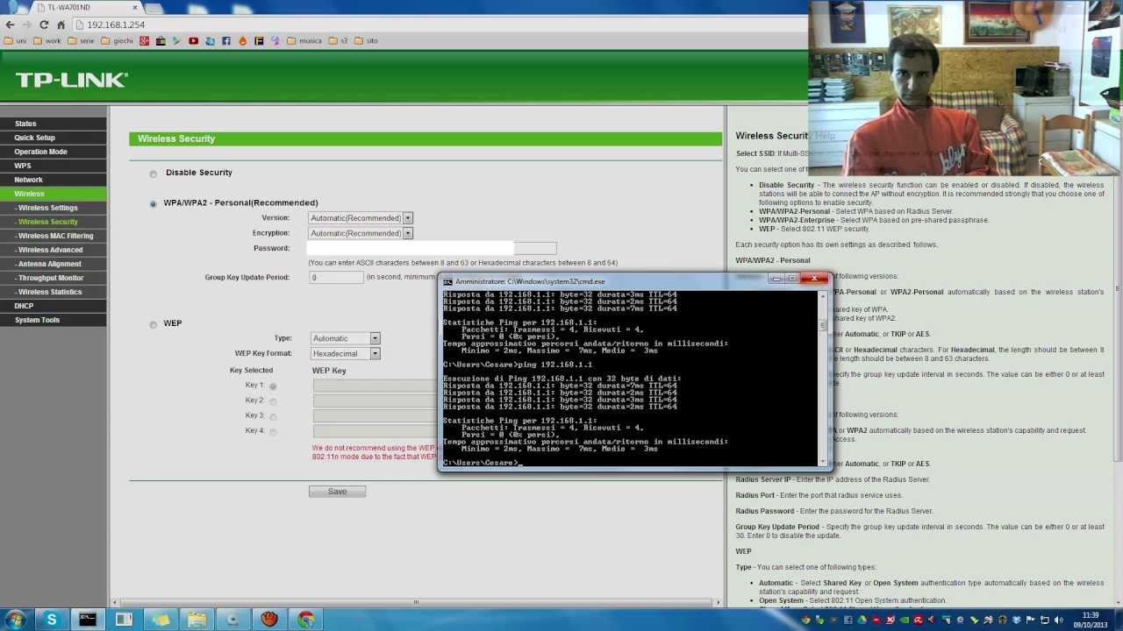Go to the Wireless Settings submenu
1123x631 pixels.
click(x=53, y=208)
